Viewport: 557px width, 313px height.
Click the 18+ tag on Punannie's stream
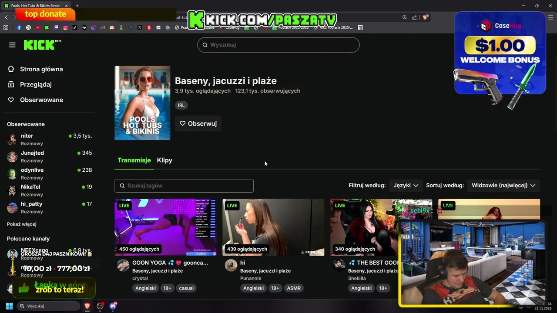[275, 288]
